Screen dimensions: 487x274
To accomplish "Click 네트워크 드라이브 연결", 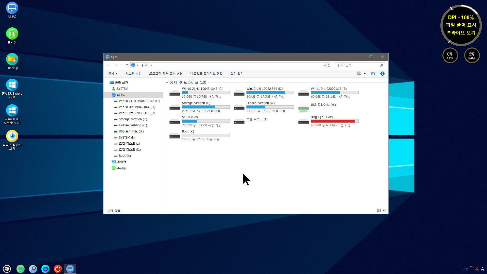I will [206, 74].
